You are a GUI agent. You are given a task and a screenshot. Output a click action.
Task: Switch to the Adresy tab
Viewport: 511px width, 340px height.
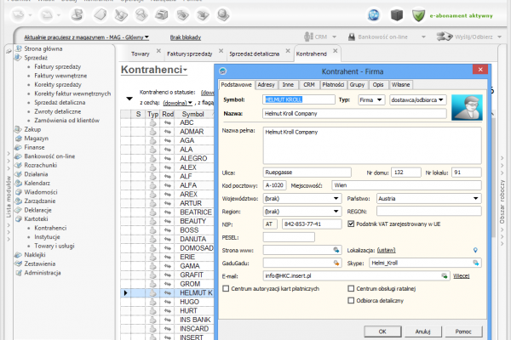pyautogui.click(x=266, y=85)
